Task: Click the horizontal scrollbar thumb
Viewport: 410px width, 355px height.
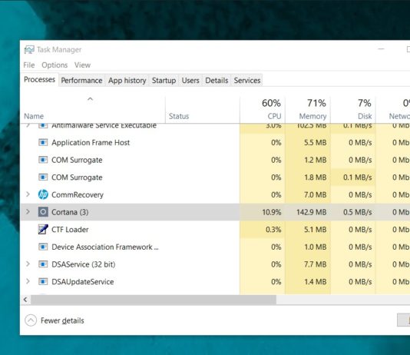Action: (154, 300)
